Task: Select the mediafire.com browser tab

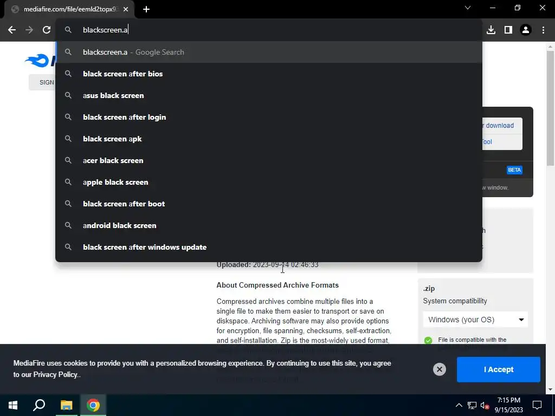Action: [x=69, y=9]
